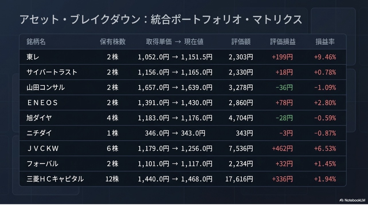The height and width of the screenshot is (205, 368).
Task: Click the 評価額 column header
Action: coord(241,42)
